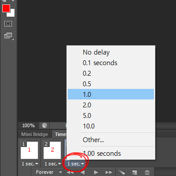The width and height of the screenshot is (176, 176).
Task: Open frame 2 delay dropdown
Action: click(x=53, y=164)
